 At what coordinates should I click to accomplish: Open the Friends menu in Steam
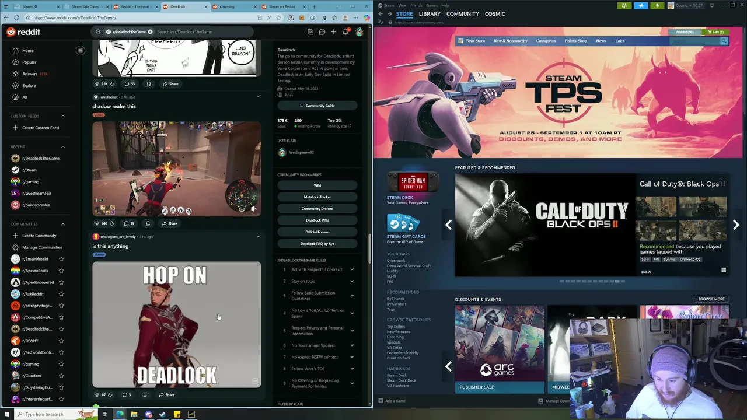416,5
